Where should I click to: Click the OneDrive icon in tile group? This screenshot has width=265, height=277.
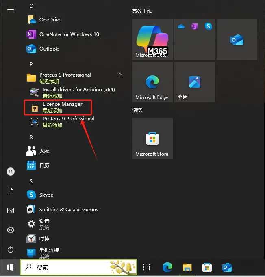click(x=181, y=26)
